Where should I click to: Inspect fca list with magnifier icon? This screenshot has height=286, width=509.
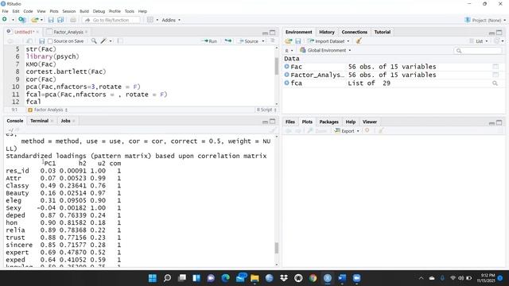495,83
